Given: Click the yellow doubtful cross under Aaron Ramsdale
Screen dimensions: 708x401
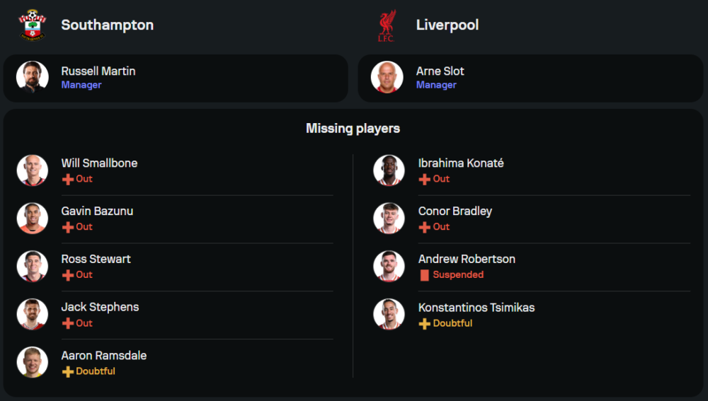Looking at the screenshot, I should [68, 371].
